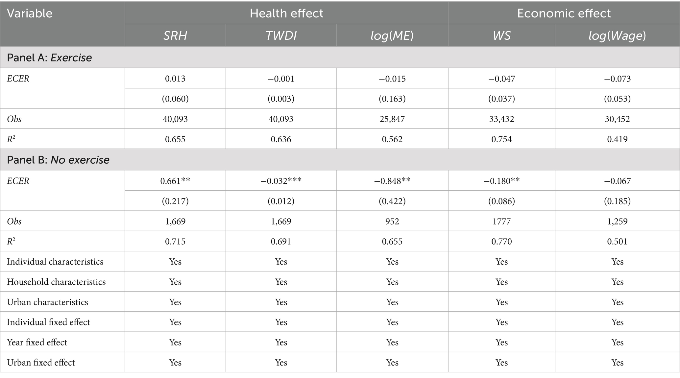This screenshot has width=680, height=378.
Task: Click the 0.754 R-squared value
Action: (x=501, y=139)
